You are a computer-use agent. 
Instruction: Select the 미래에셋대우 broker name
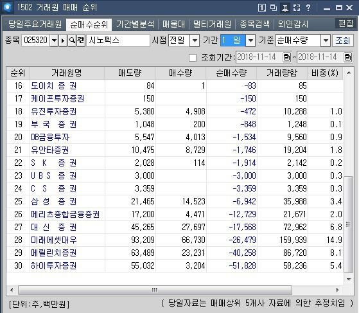[53, 240]
